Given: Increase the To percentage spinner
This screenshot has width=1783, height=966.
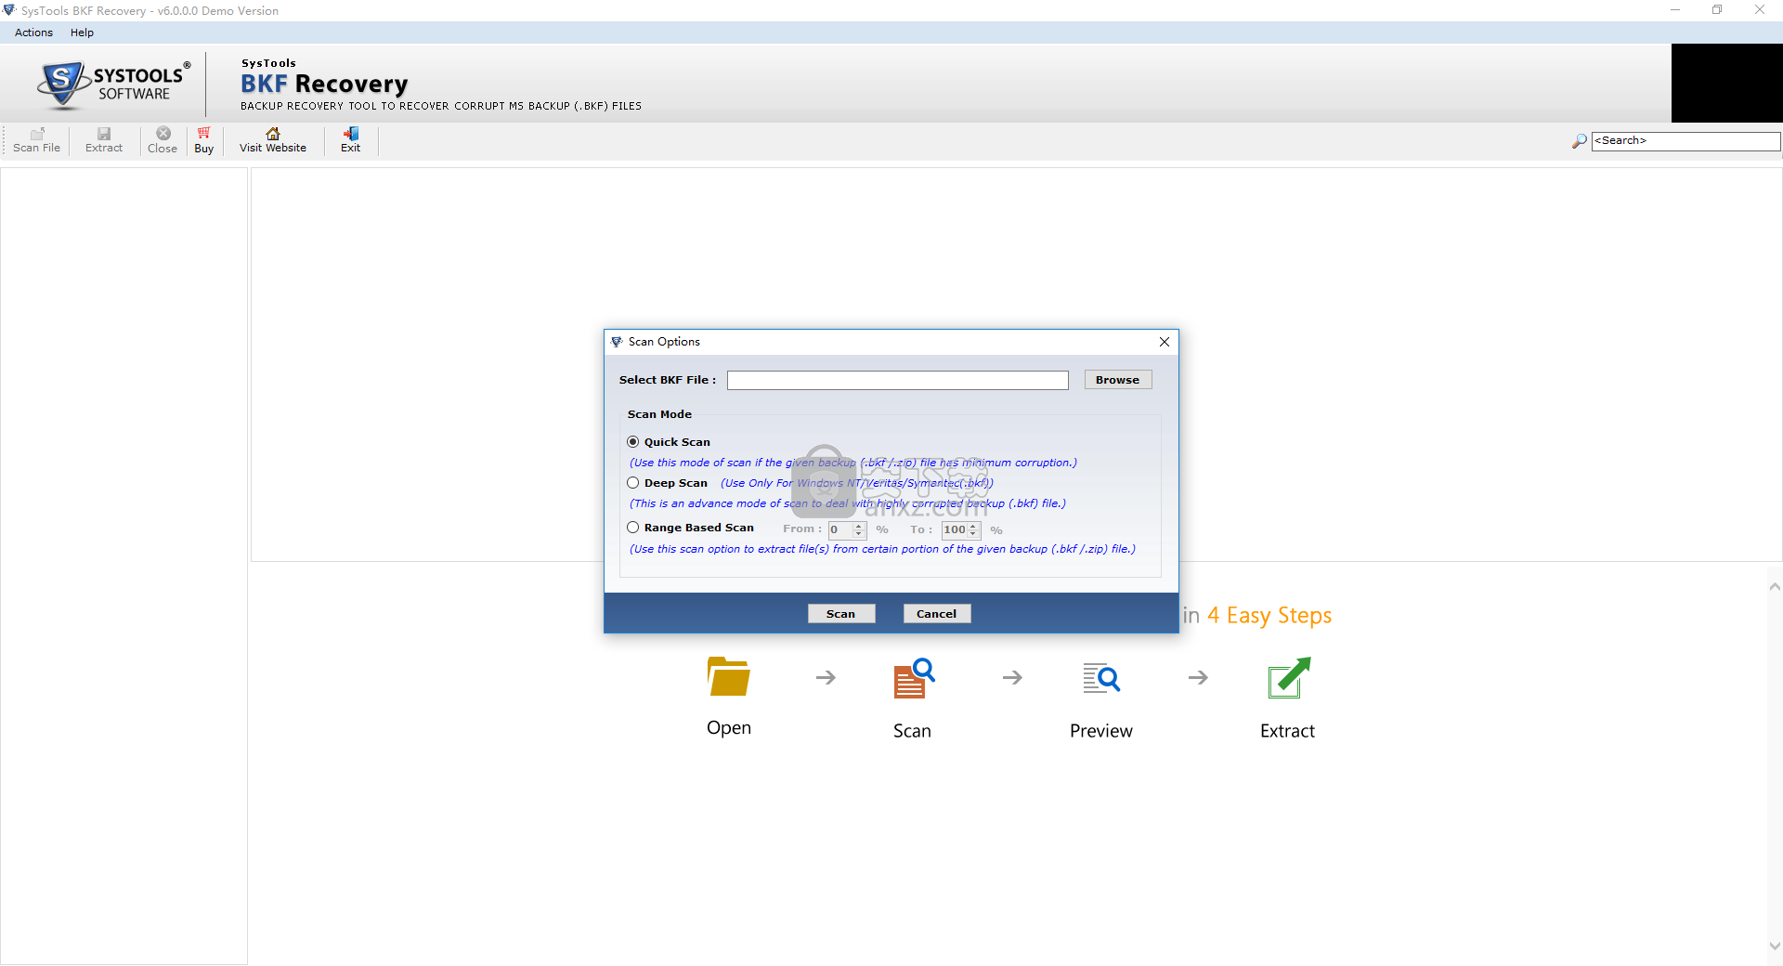Looking at the screenshot, I should pyautogui.click(x=973, y=526).
